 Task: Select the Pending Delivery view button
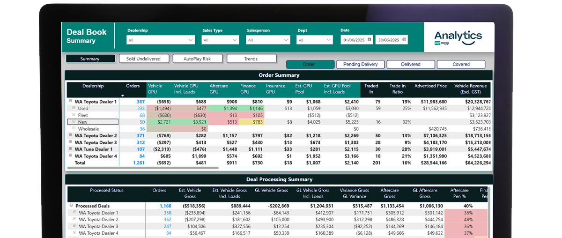tap(360, 64)
